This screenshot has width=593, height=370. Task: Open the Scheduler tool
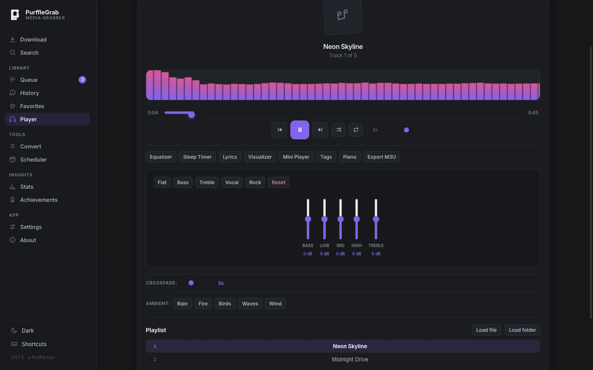47,160
